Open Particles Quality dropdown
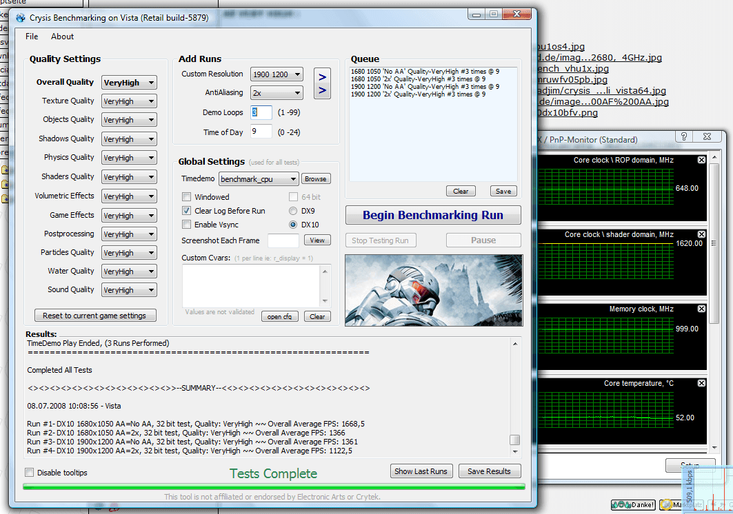This screenshot has width=733, height=514. pos(129,253)
